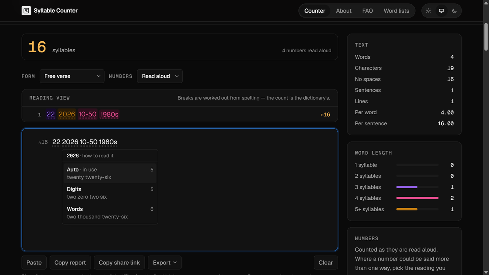Click the Syllable Counter title link

click(55, 11)
